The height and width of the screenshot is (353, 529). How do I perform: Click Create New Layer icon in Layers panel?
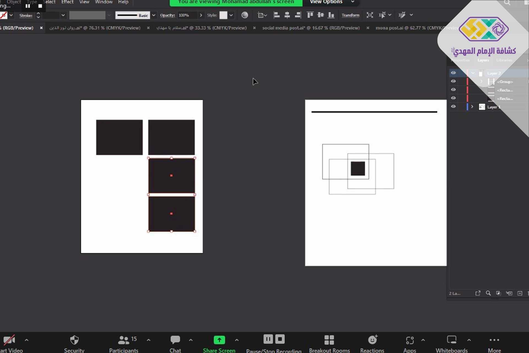520,293
